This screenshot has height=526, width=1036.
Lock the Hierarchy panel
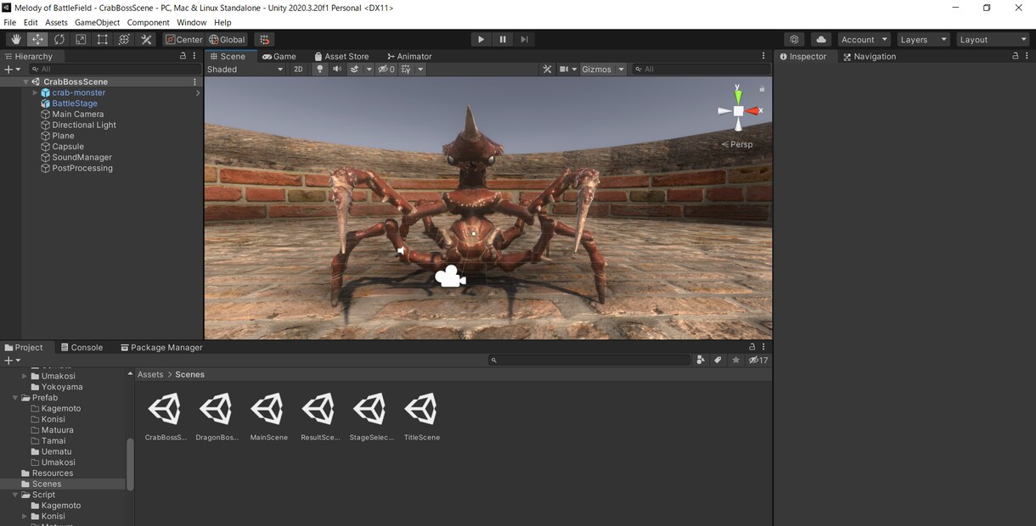(183, 56)
